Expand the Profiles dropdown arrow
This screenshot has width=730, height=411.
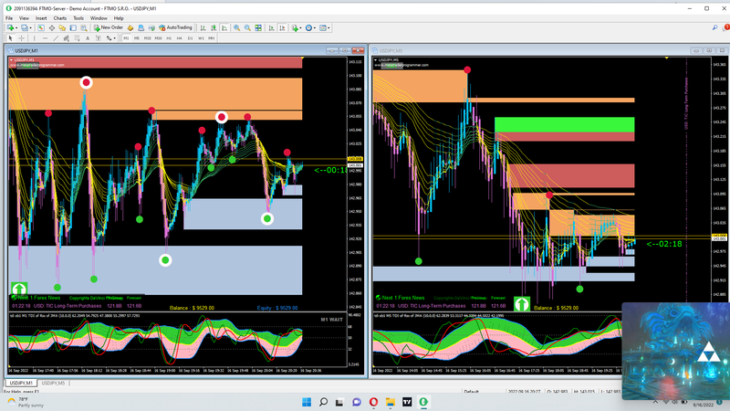tap(30, 28)
